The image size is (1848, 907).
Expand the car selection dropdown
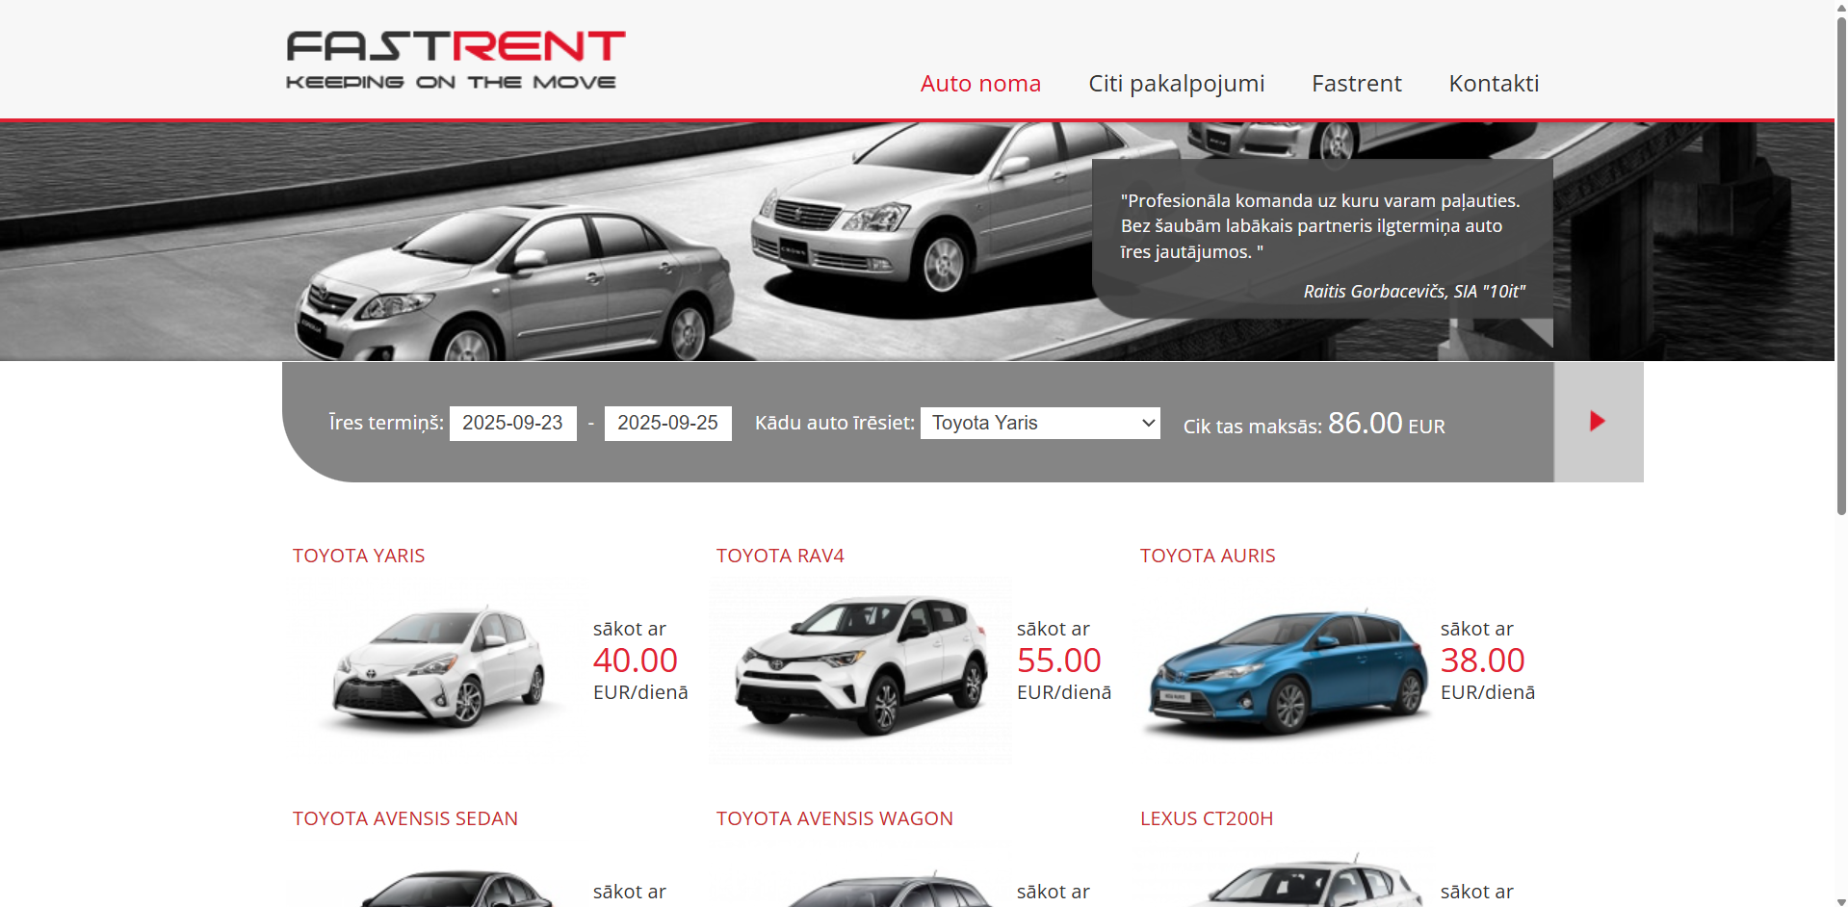coord(1039,424)
